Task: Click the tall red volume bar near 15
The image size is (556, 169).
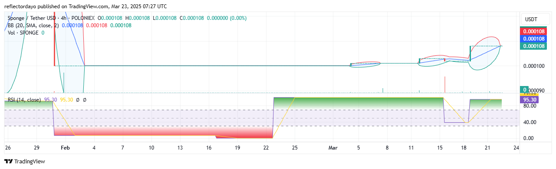Action: 445,85
